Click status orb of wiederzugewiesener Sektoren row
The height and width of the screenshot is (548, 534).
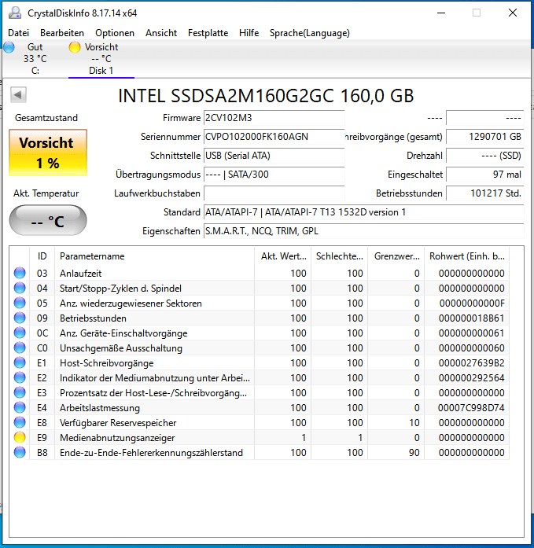click(x=20, y=303)
